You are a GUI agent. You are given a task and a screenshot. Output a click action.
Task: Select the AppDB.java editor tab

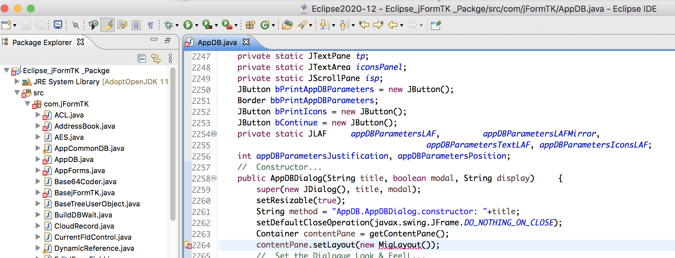pyautogui.click(x=217, y=42)
